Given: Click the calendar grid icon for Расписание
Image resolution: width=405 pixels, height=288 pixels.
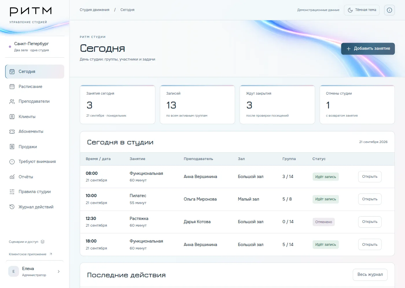Looking at the screenshot, I should tap(12, 87).
